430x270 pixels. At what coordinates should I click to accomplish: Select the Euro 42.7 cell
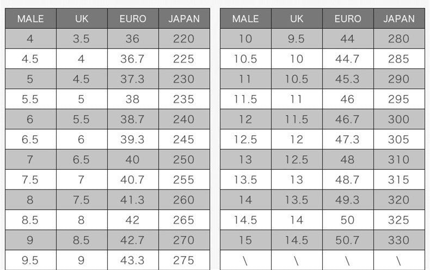pyautogui.click(x=133, y=240)
